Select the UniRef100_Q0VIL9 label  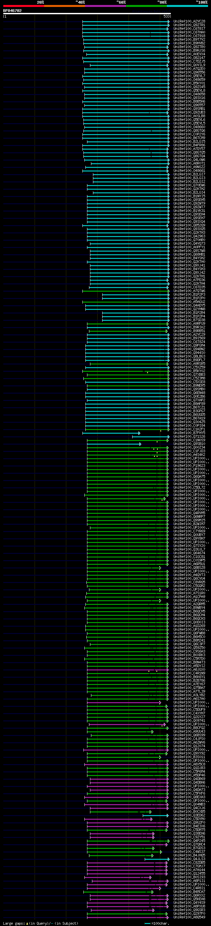[x=190, y=65]
